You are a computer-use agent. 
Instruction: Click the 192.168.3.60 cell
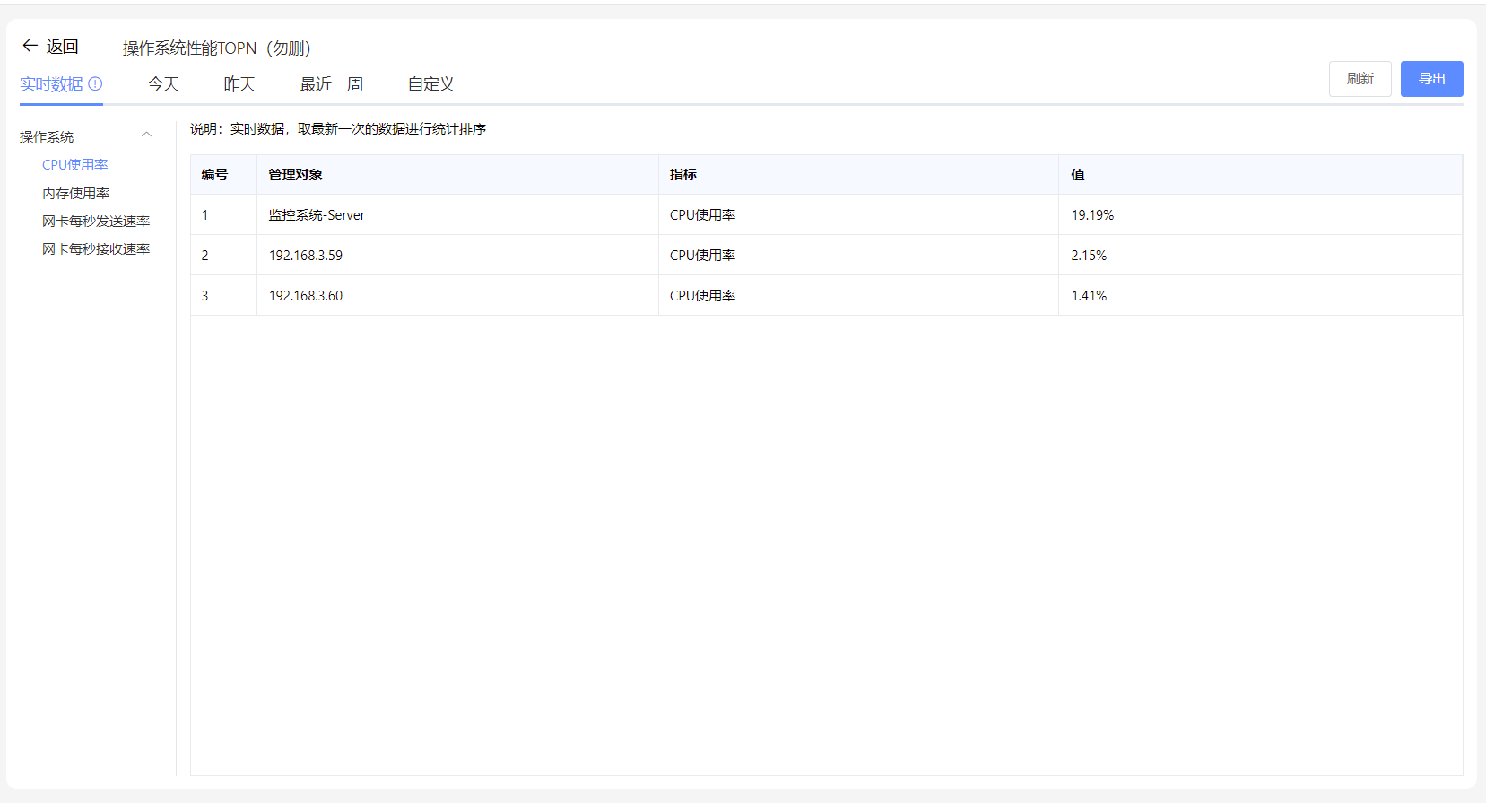[457, 296]
